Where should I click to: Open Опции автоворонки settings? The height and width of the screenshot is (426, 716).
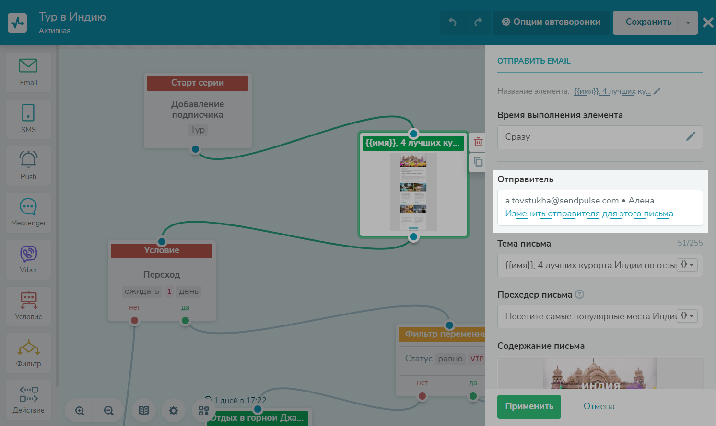[551, 22]
